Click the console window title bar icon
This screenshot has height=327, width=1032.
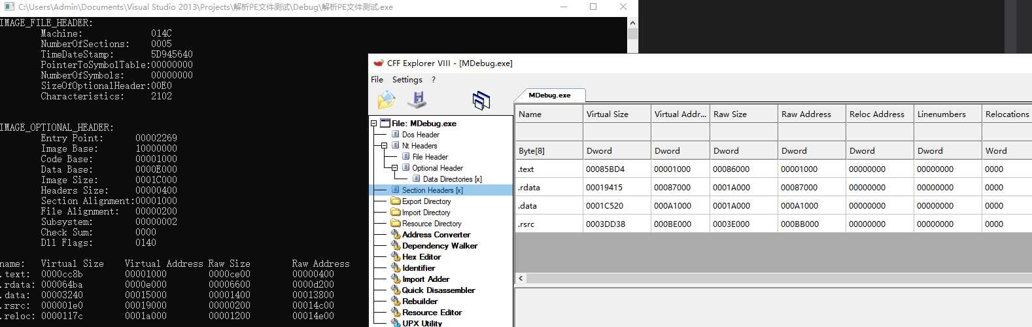(9, 7)
